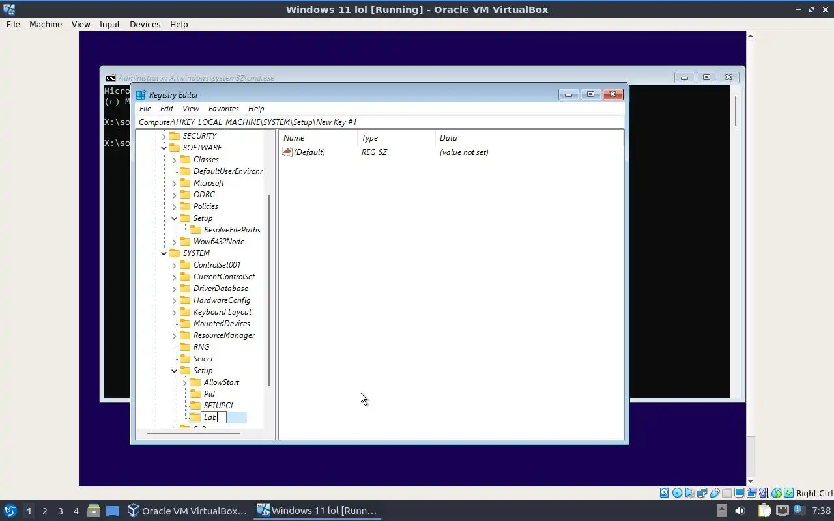
Task: Click the USB devices icon in VirtualBox status bar
Action: point(715,493)
